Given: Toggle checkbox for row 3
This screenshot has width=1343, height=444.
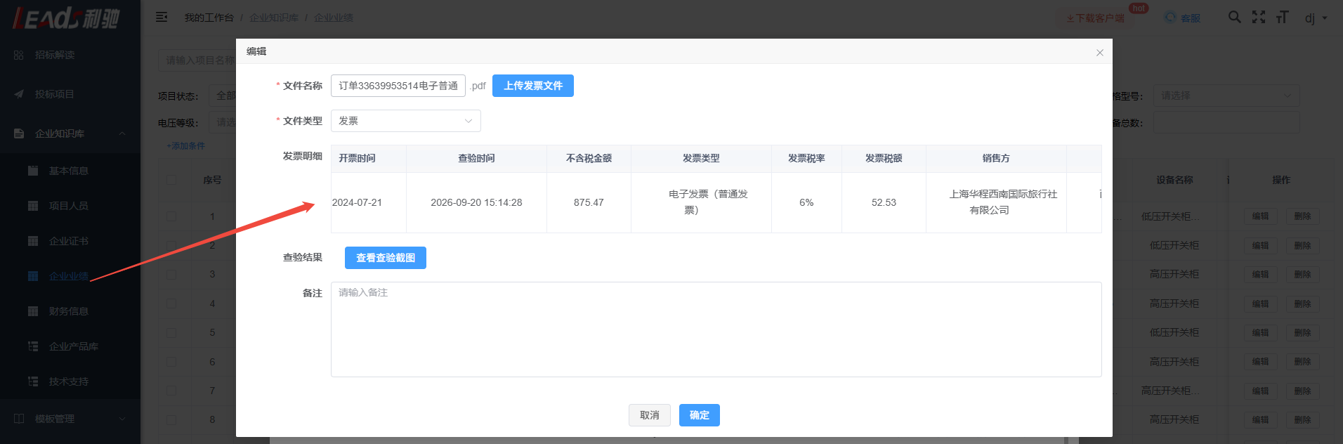Looking at the screenshot, I should pyautogui.click(x=171, y=274).
